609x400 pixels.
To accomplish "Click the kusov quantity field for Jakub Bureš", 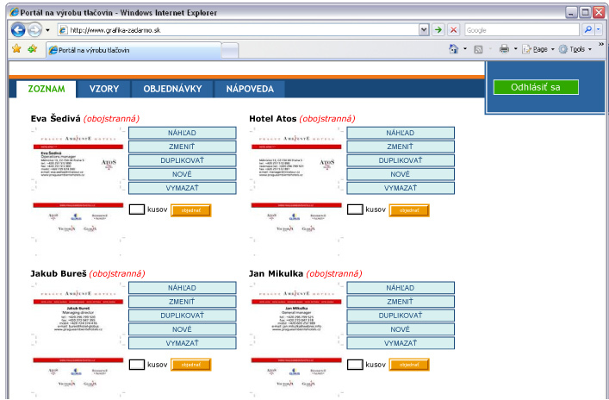I will click(x=137, y=365).
